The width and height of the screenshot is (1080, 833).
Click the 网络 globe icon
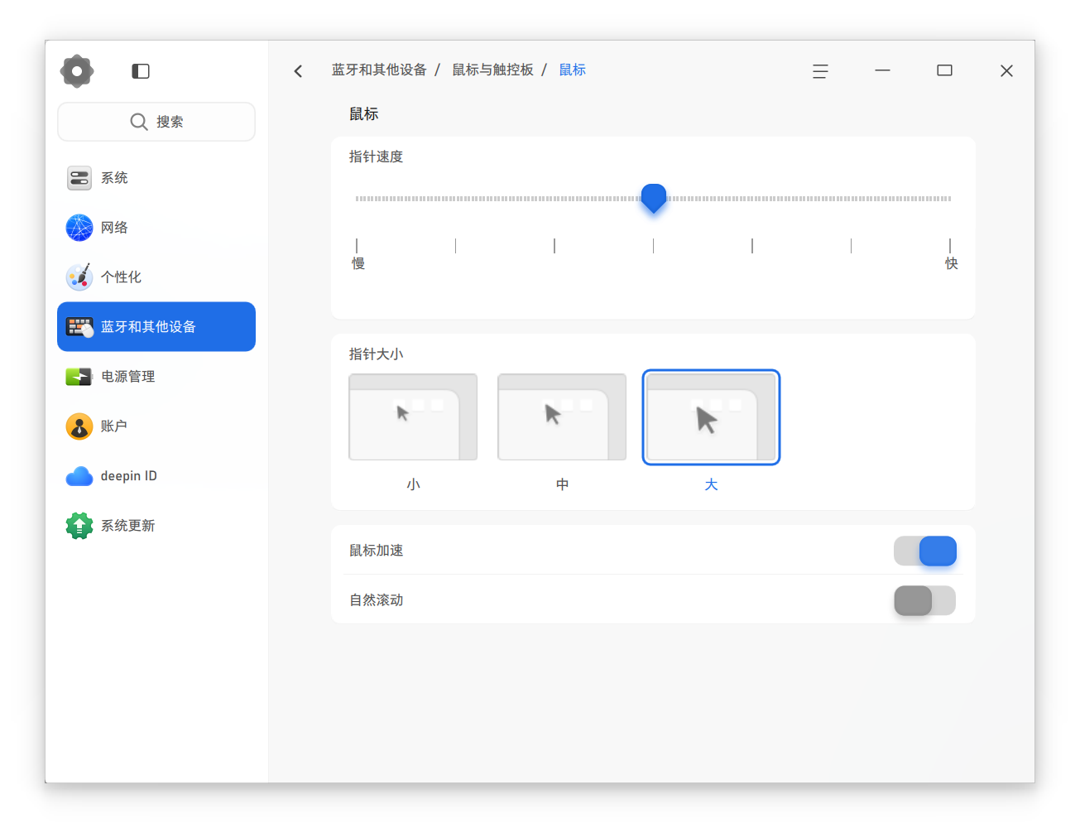[79, 228]
